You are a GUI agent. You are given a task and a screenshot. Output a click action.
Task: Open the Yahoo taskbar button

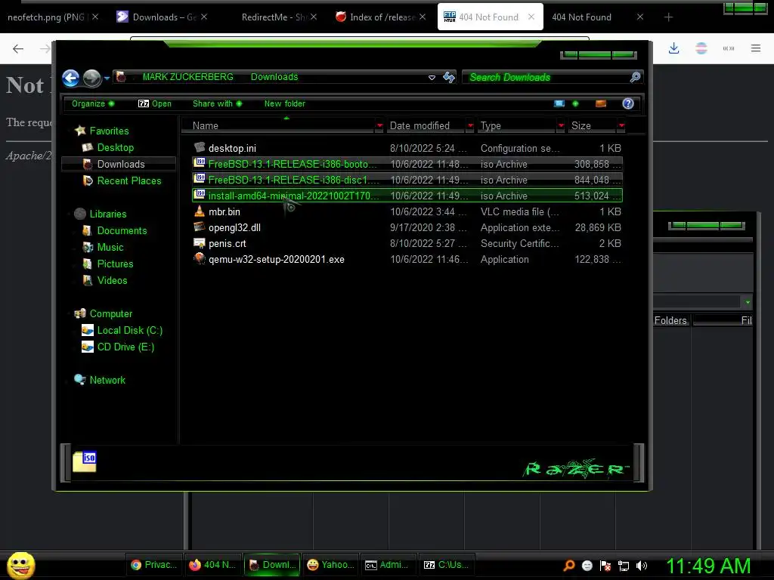(330, 565)
